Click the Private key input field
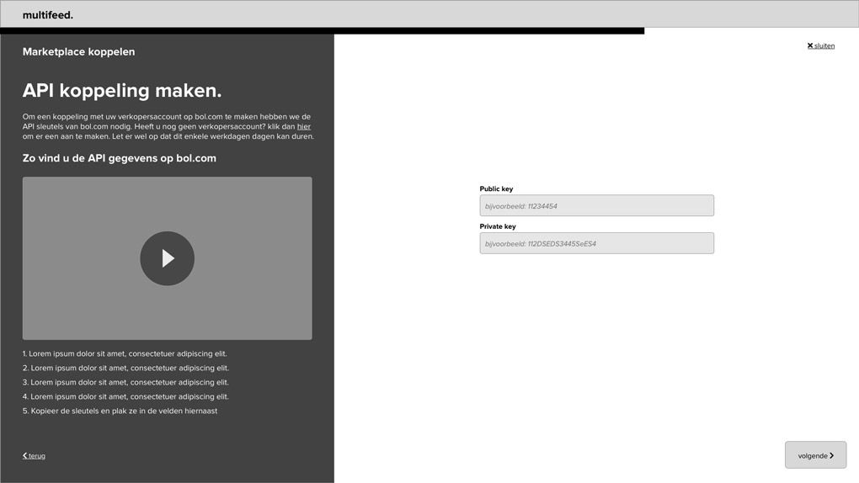 (x=596, y=243)
